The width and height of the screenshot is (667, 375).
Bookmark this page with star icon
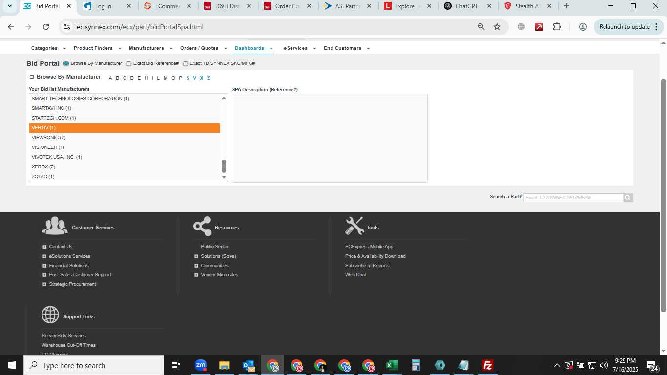pyautogui.click(x=497, y=27)
